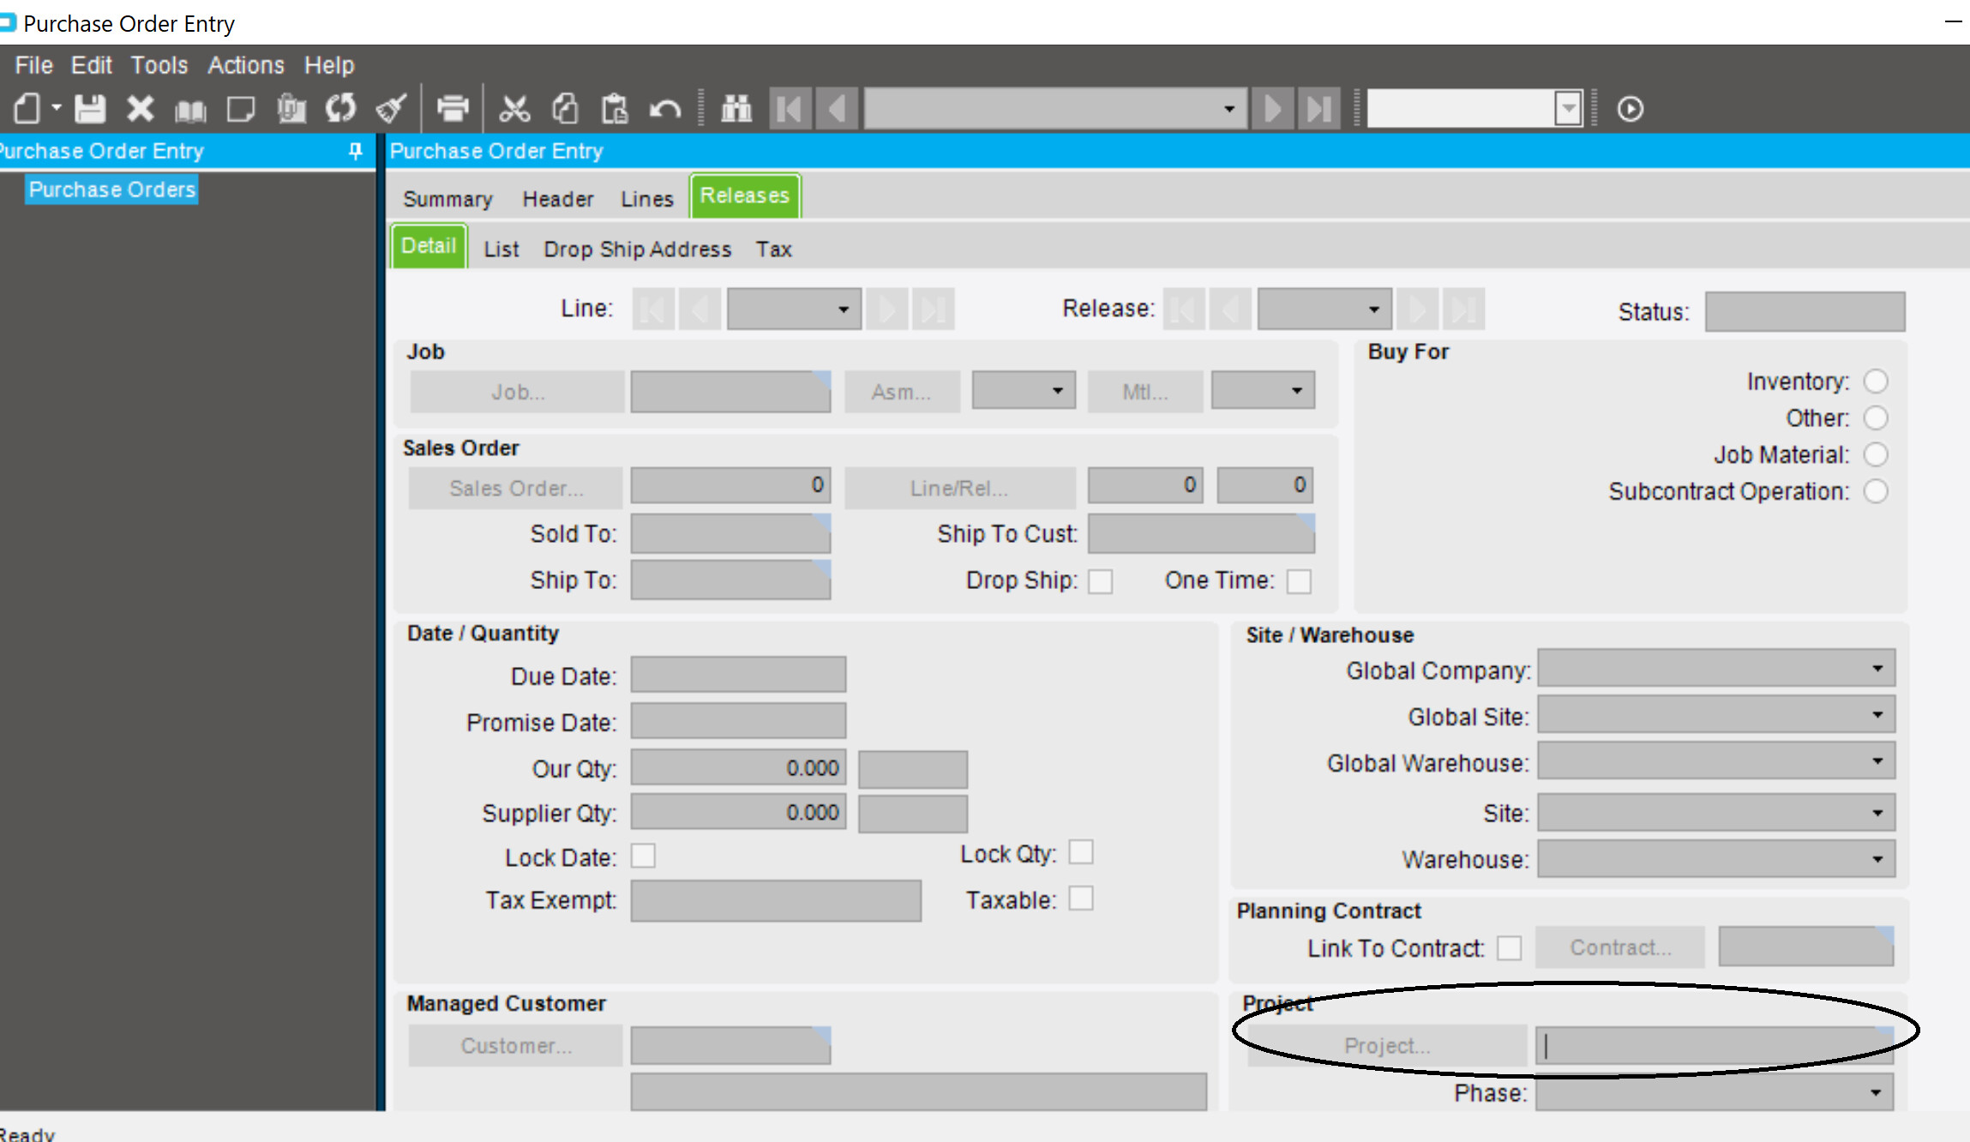Click the Cut scissors icon
The width and height of the screenshot is (1970, 1142).
coord(514,109)
